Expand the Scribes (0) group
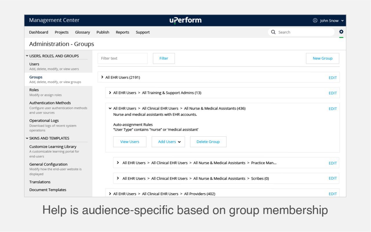371x232 pixels. 118,178
